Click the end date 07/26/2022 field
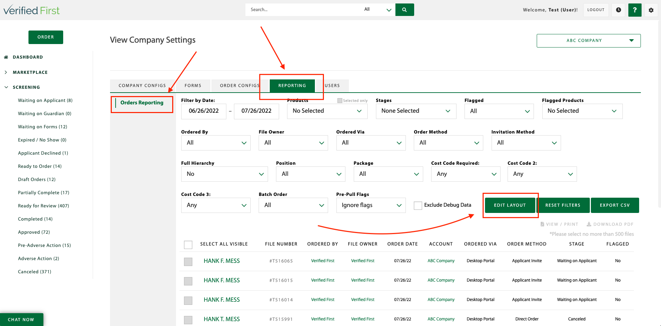The image size is (661, 326). pyautogui.click(x=257, y=111)
